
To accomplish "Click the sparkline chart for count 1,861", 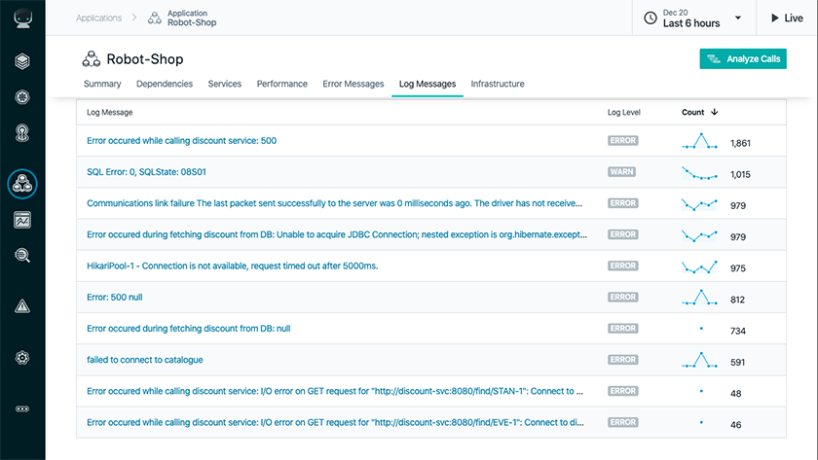I will pos(699,141).
